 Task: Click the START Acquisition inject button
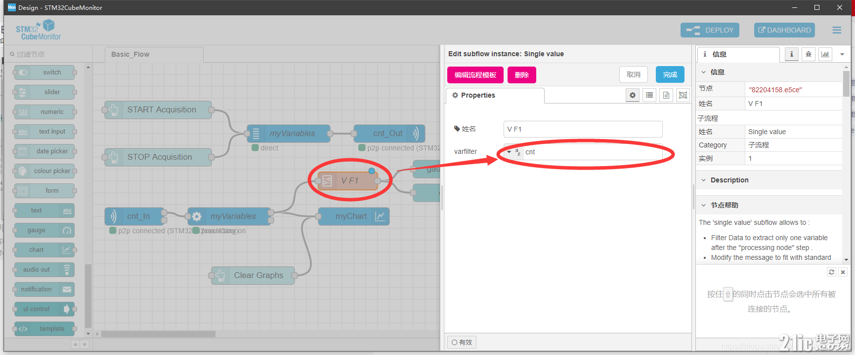coord(114,110)
